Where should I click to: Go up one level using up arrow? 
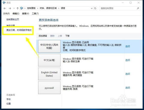click(x=18, y=8)
